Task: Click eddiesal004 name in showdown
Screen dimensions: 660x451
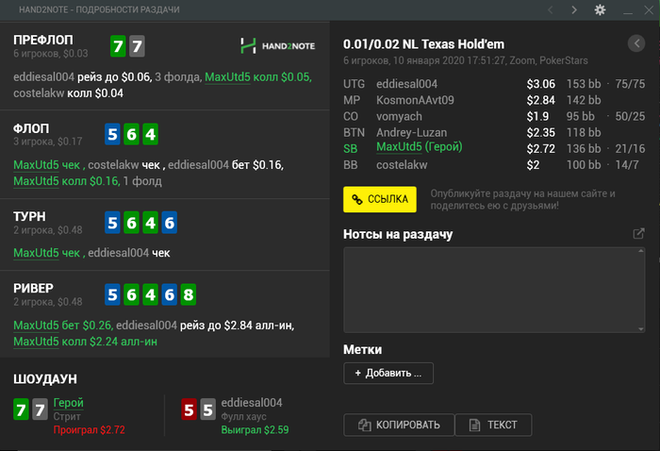Action: tap(252, 403)
